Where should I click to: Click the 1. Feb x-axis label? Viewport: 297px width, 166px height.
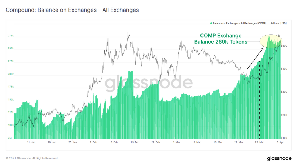[94, 142]
